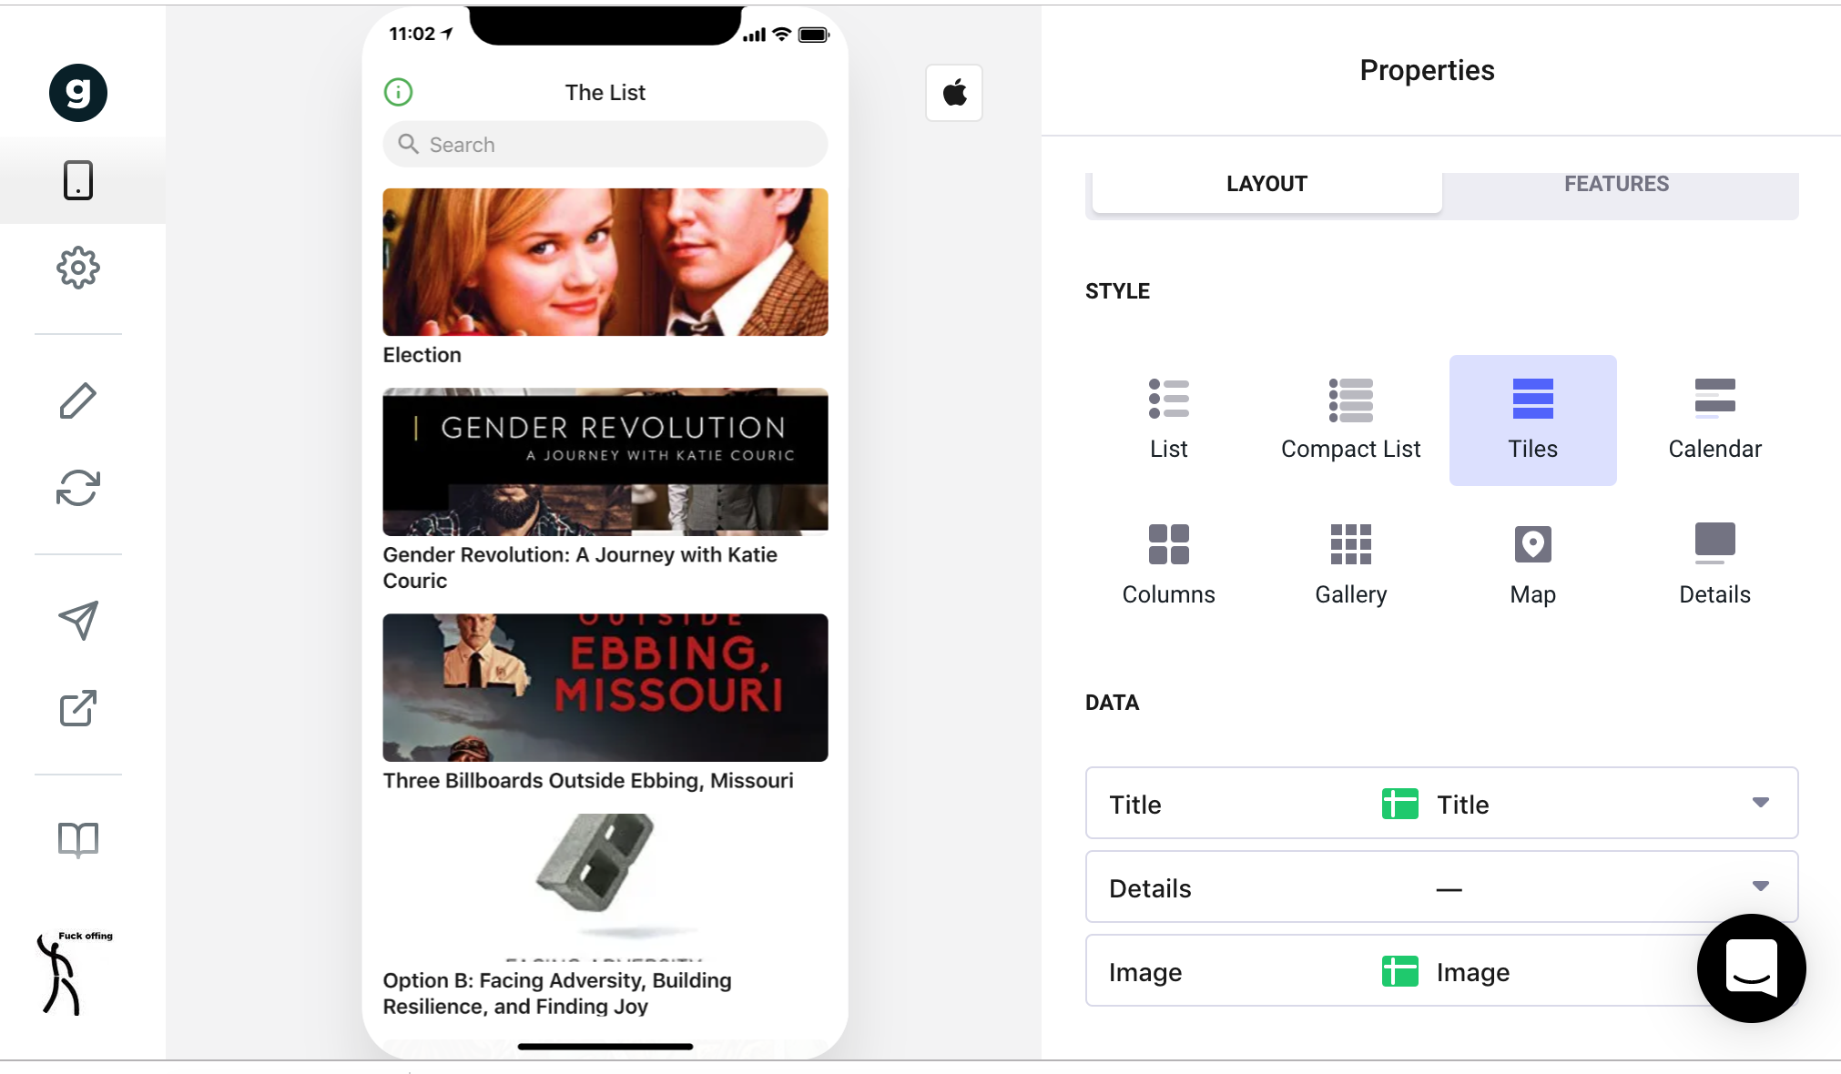Open the documentation book icon
This screenshot has width=1841, height=1074.
(78, 839)
